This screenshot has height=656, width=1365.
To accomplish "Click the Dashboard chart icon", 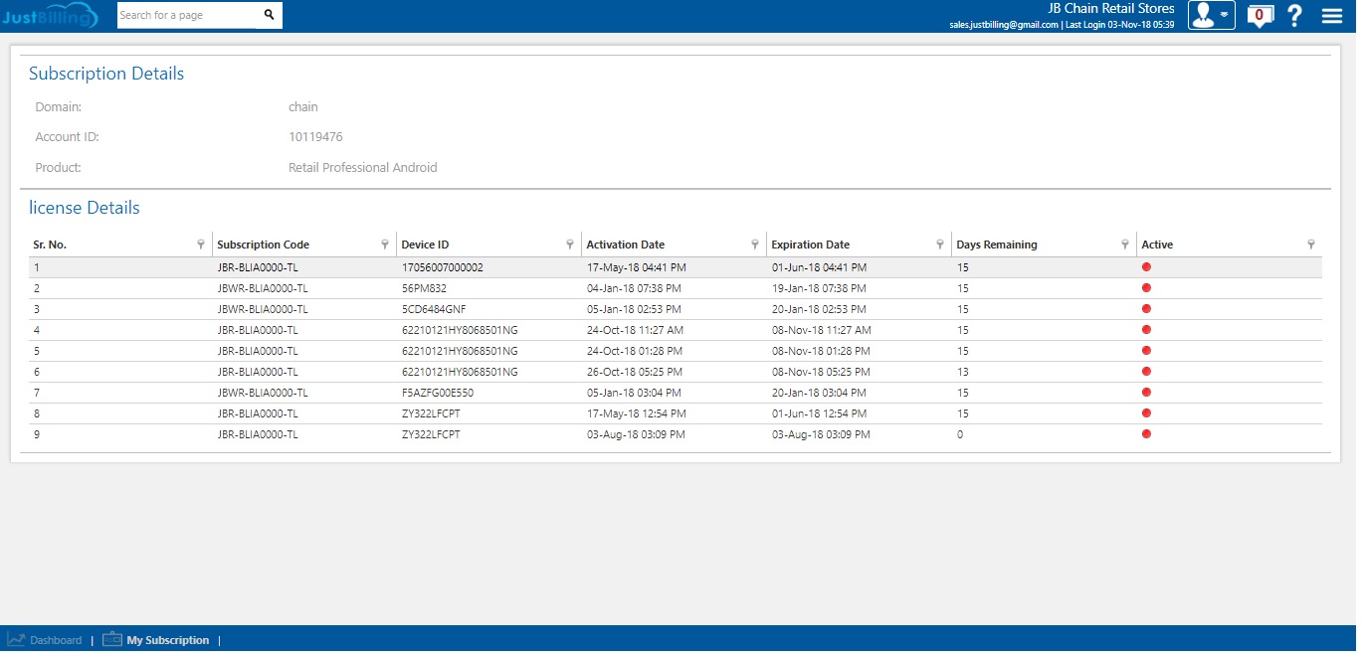I will 16,639.
